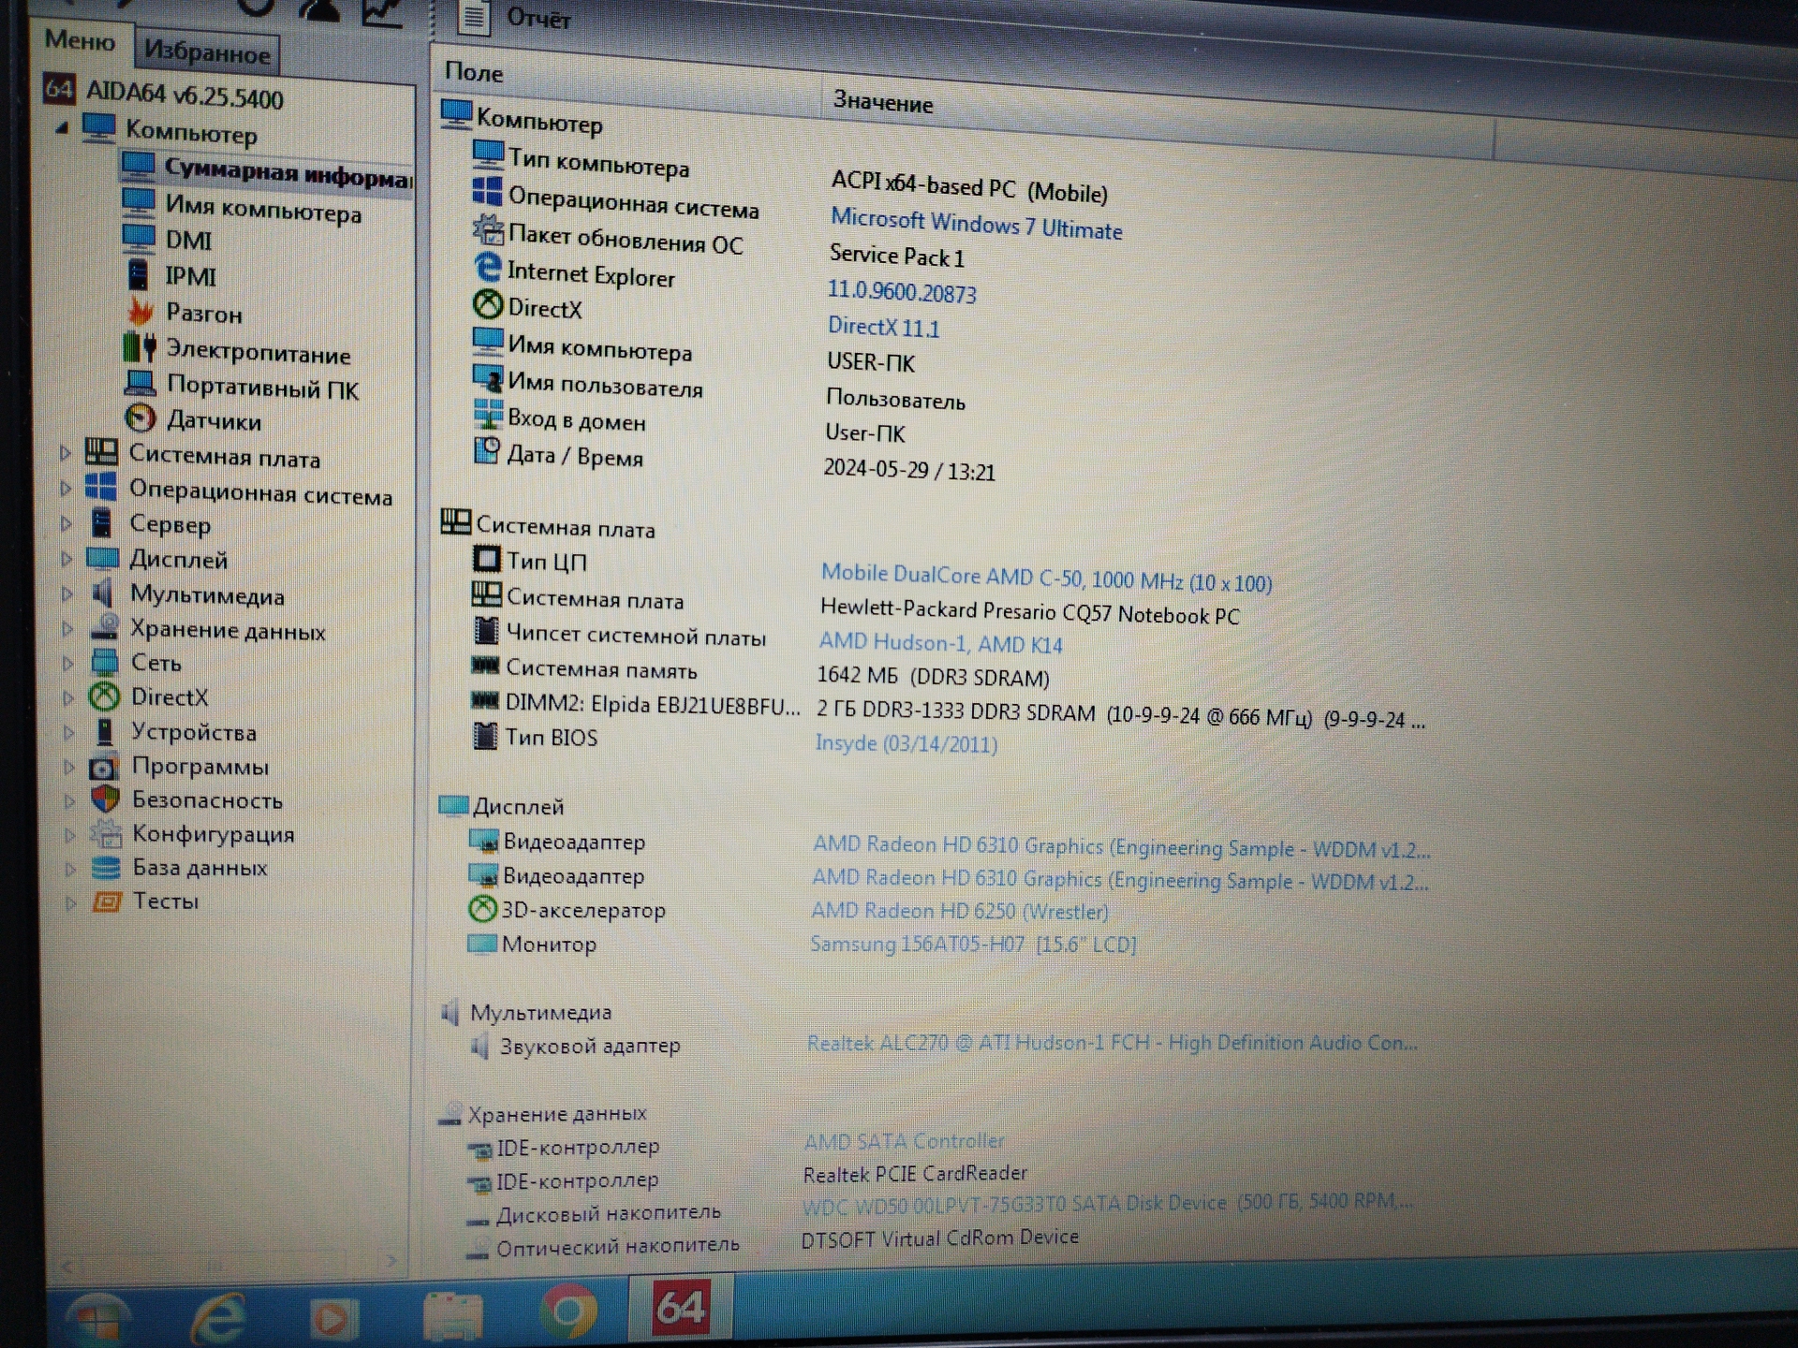Expand the DirectX tree node
This screenshot has height=1348, width=1798.
pyautogui.click(x=68, y=697)
